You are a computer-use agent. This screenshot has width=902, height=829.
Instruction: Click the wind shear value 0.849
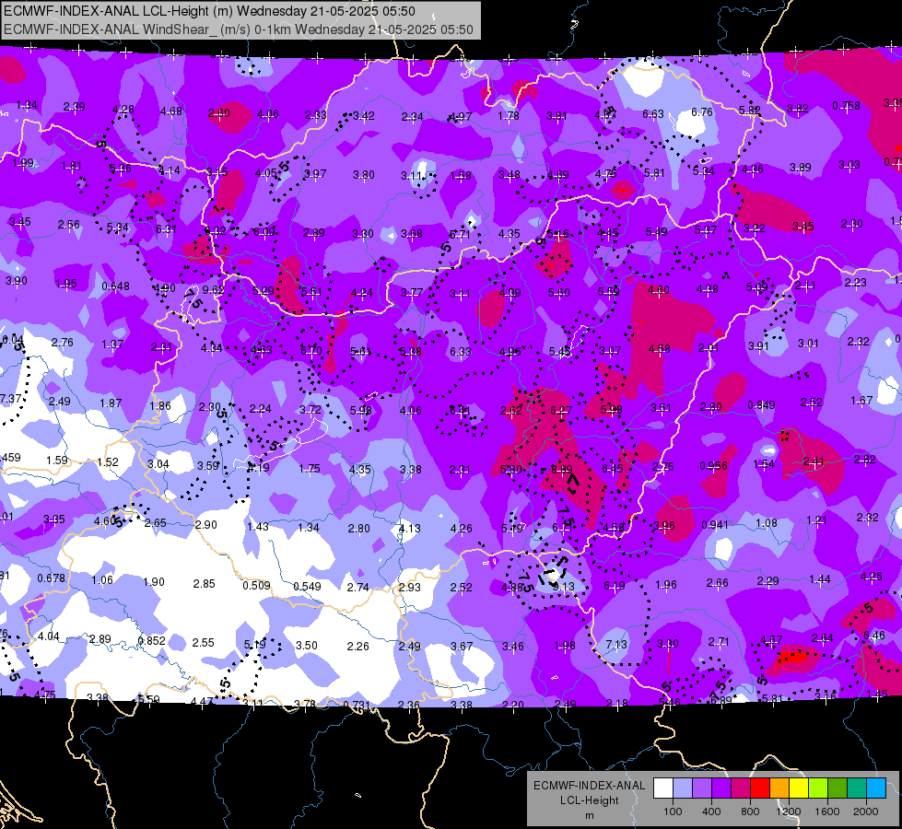pyautogui.click(x=761, y=405)
